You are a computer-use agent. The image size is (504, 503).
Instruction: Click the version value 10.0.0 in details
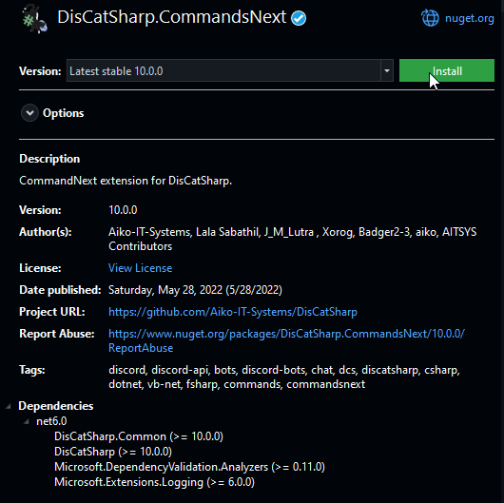123,210
